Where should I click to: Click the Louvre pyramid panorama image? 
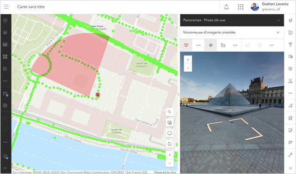click(232, 113)
